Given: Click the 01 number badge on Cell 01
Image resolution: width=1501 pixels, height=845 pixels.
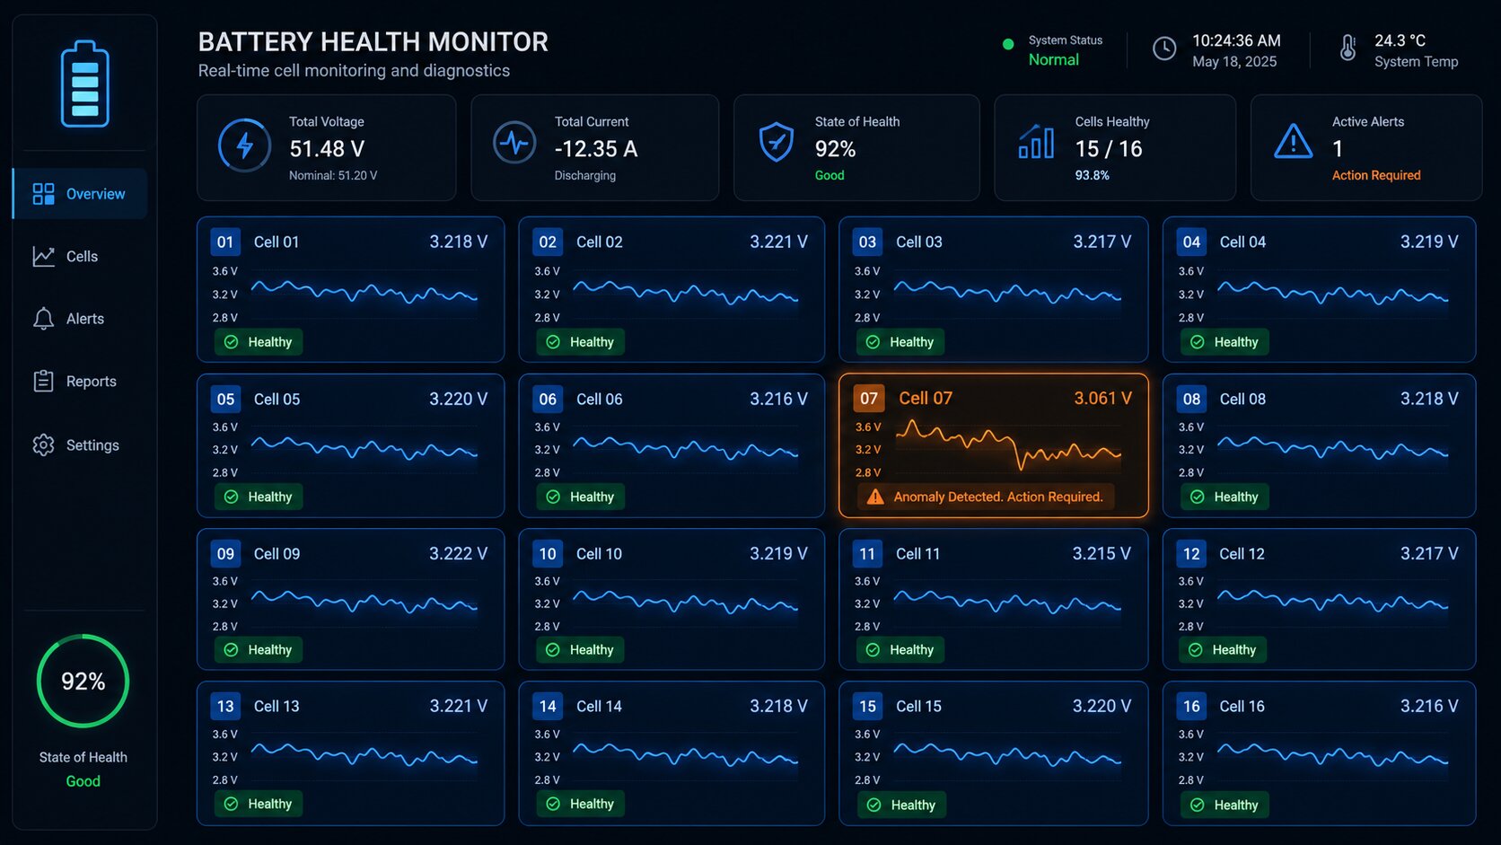Looking at the screenshot, I should pos(225,242).
